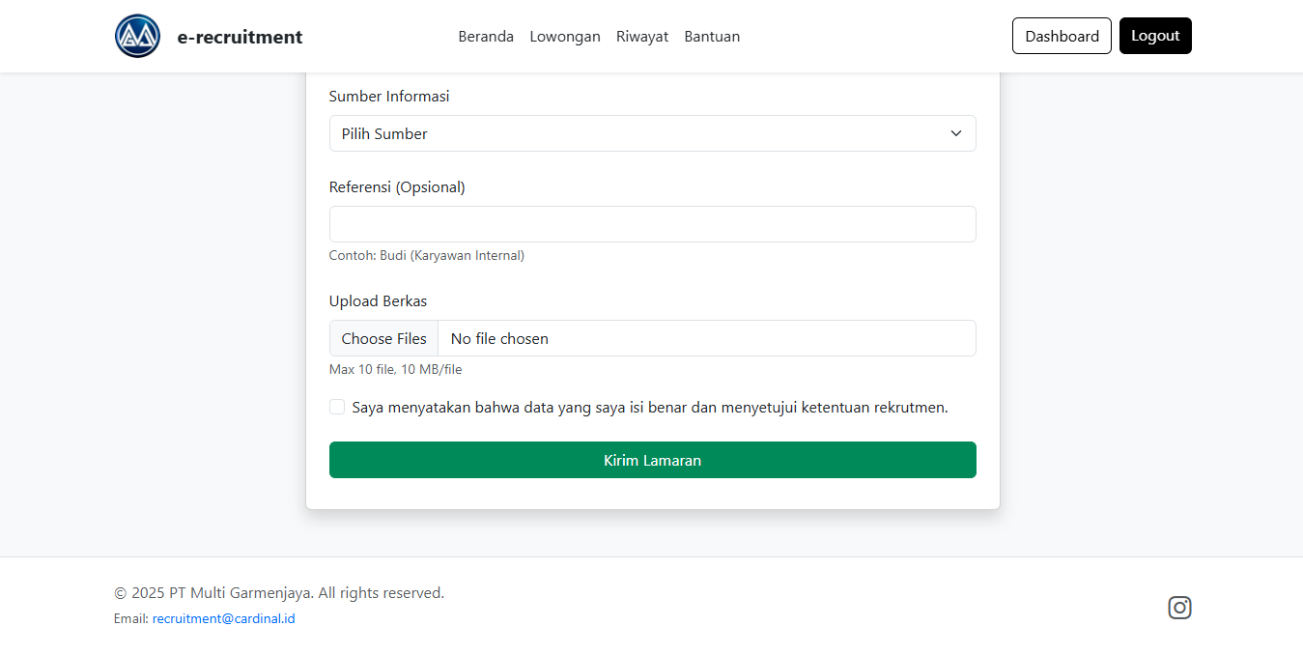The width and height of the screenshot is (1303, 655).
Task: Open the Bantuan menu
Action: pyautogui.click(x=712, y=36)
